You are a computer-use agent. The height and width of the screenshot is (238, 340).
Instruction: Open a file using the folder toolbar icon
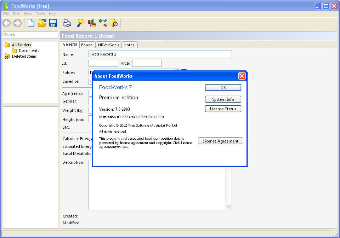[x=42, y=23]
